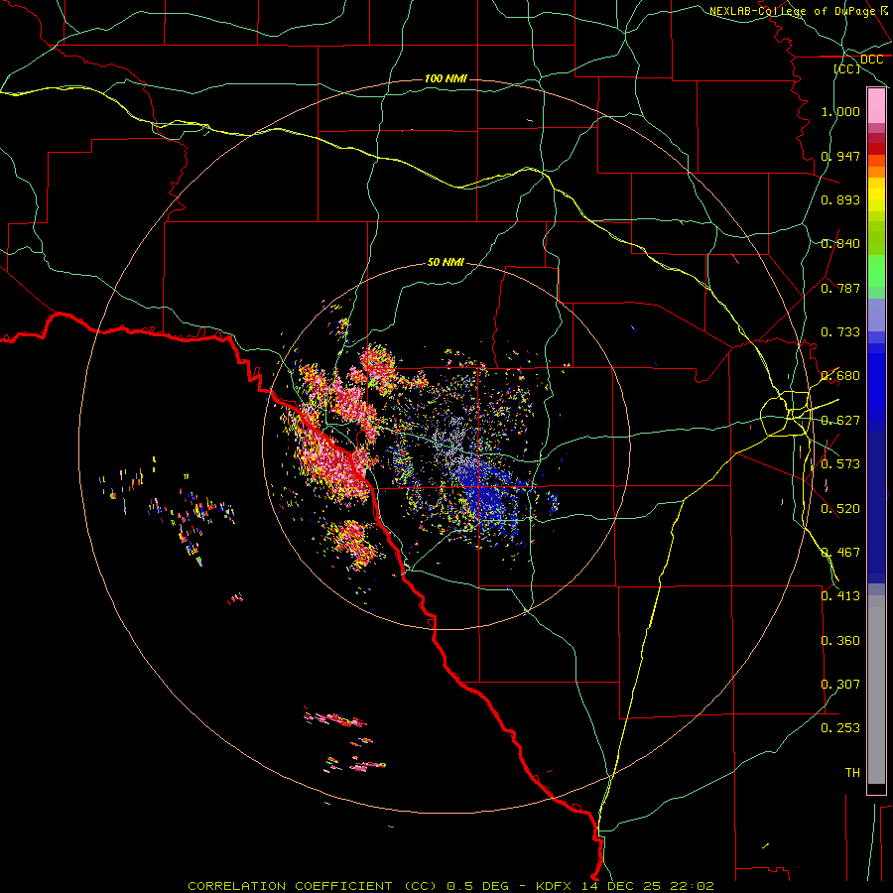Click the 0.520 legend value
This screenshot has width=893, height=893.
[840, 509]
